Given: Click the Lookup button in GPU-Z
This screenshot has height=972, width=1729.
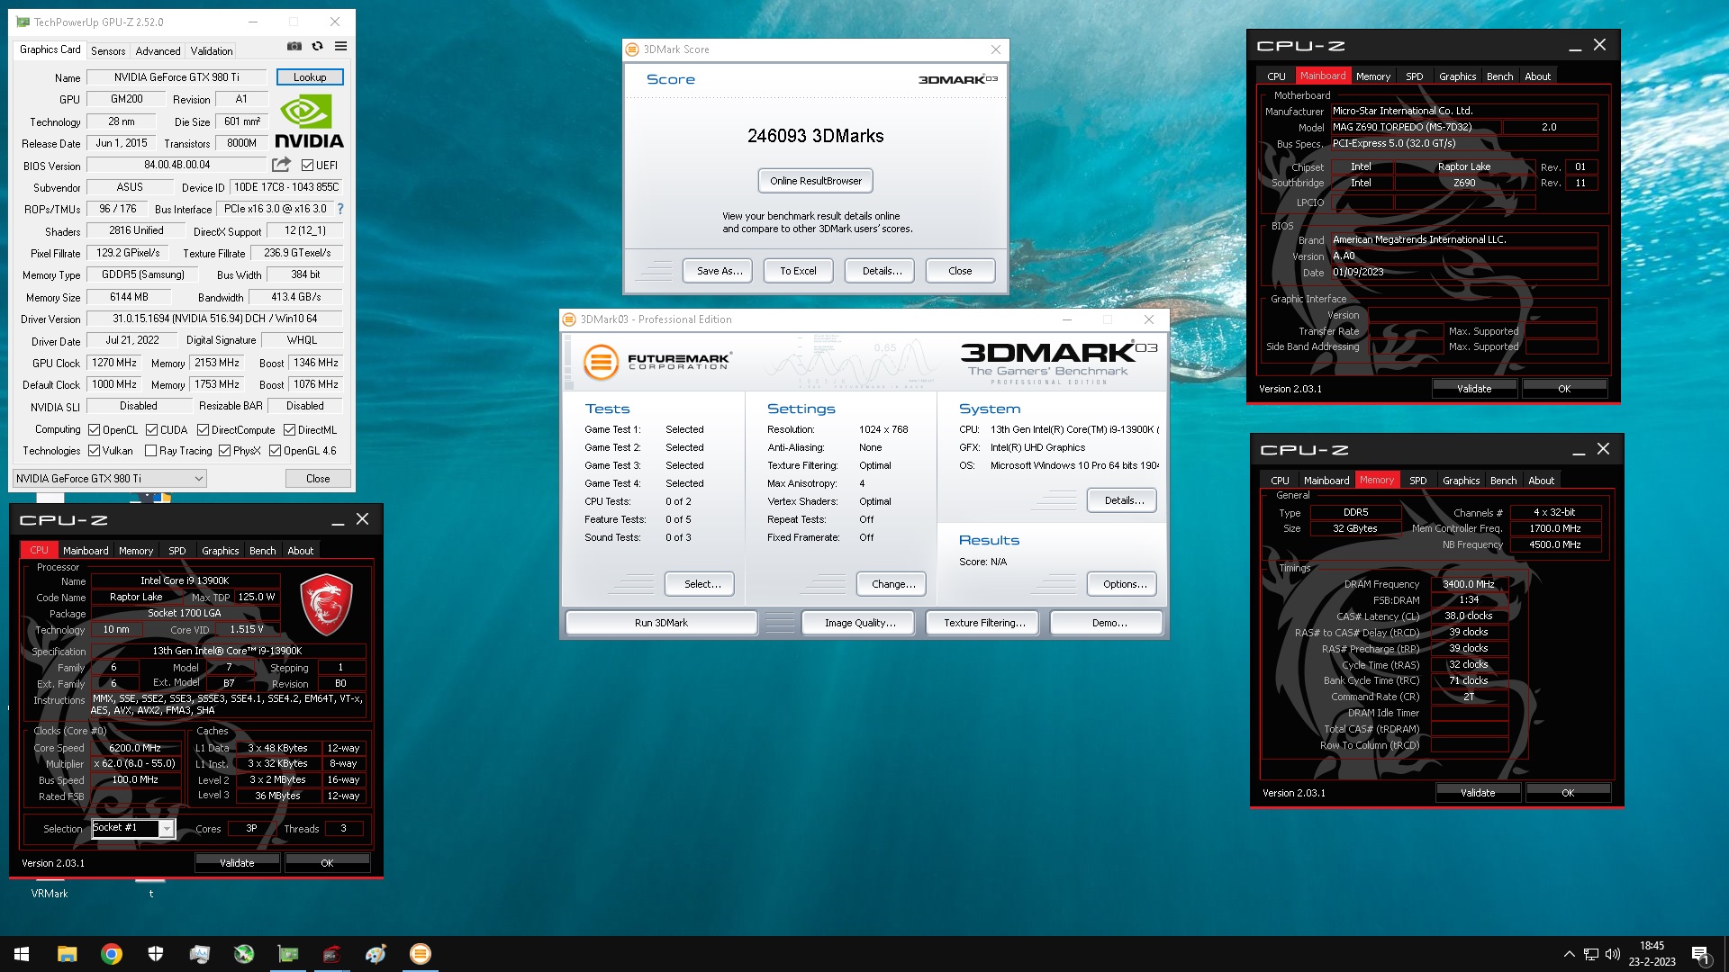Looking at the screenshot, I should (x=310, y=77).
